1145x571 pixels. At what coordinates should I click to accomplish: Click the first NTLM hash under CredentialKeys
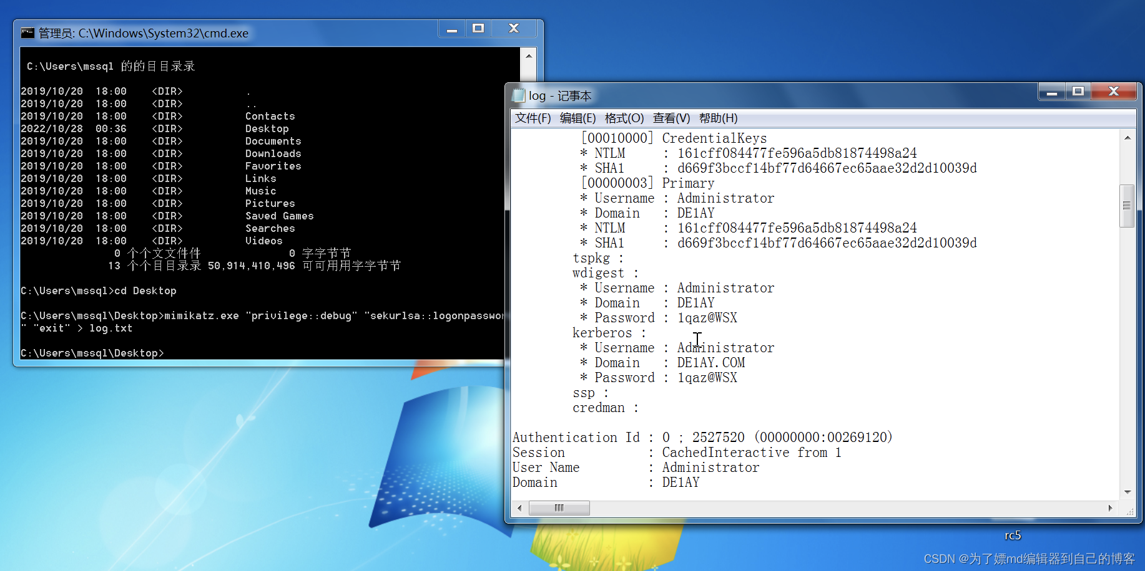tap(797, 153)
